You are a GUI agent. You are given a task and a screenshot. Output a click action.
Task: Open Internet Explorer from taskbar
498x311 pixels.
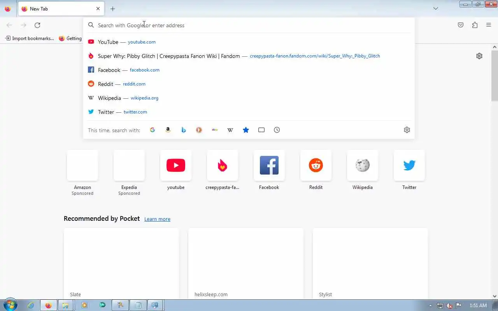31,305
